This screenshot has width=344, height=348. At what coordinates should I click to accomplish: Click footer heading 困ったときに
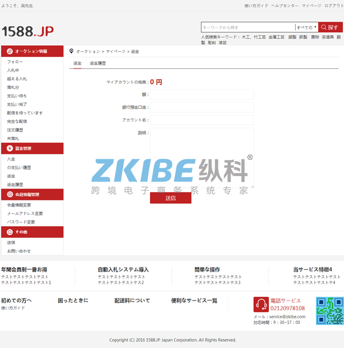pyautogui.click(x=73, y=301)
